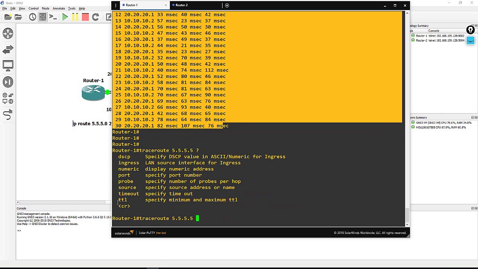This screenshot has height=269, width=478.
Task: Close the Servers Summary panel
Action: (x=476, y=118)
